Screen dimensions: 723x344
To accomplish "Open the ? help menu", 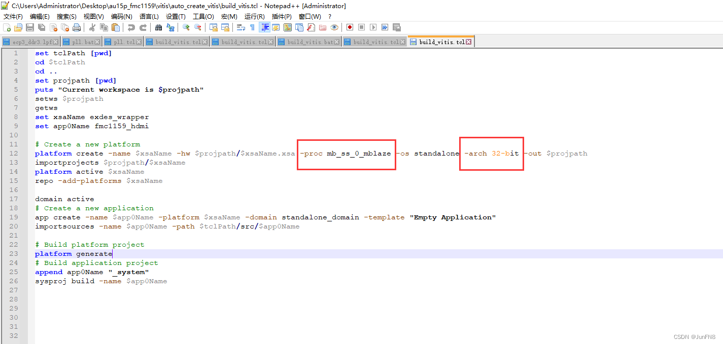I will (330, 17).
